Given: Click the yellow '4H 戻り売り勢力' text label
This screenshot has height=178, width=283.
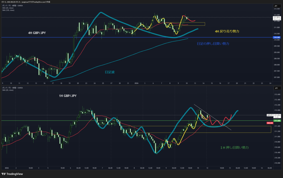Looking at the screenshot, I should click(x=227, y=32).
